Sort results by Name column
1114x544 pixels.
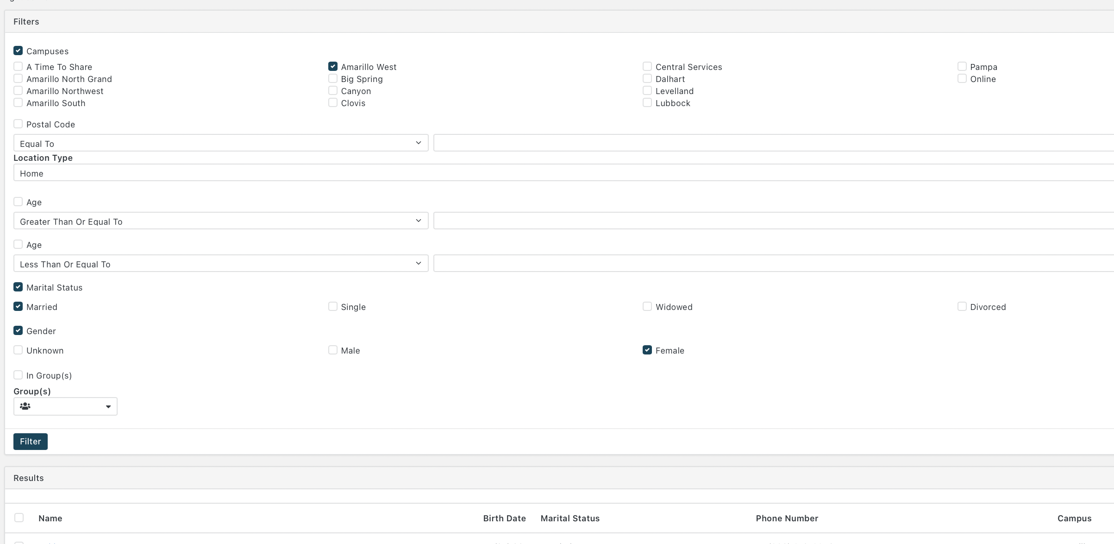(x=50, y=519)
